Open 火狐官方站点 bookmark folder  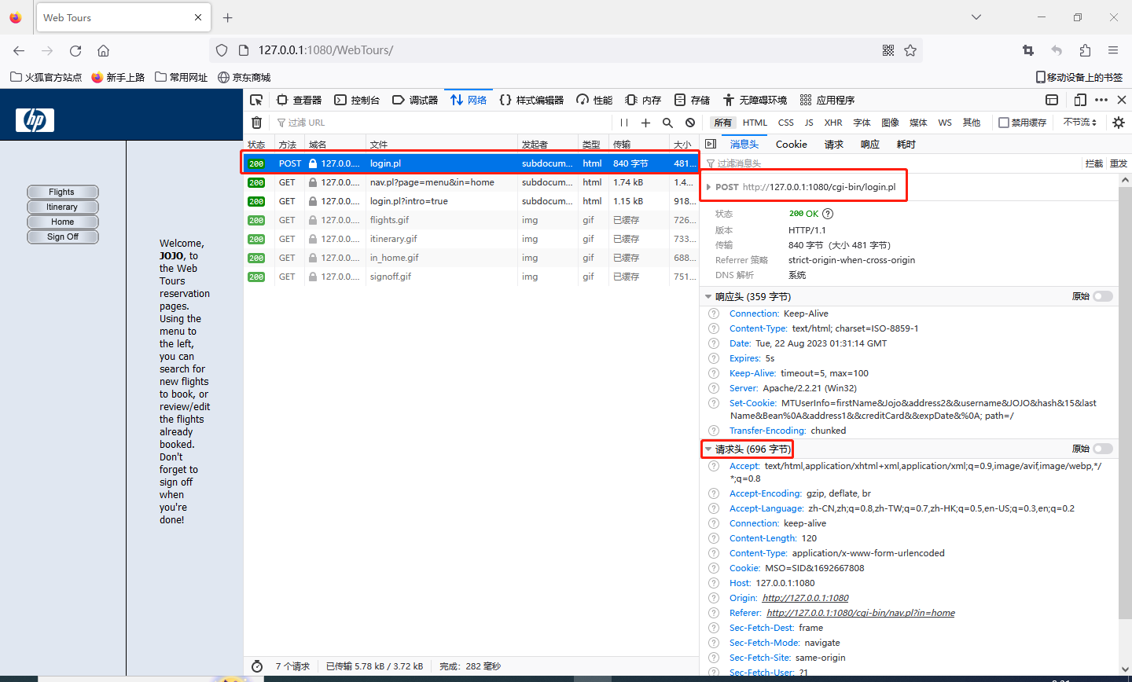click(46, 77)
